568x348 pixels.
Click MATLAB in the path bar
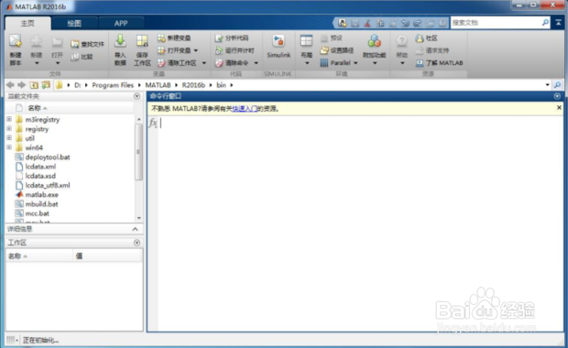[158, 85]
